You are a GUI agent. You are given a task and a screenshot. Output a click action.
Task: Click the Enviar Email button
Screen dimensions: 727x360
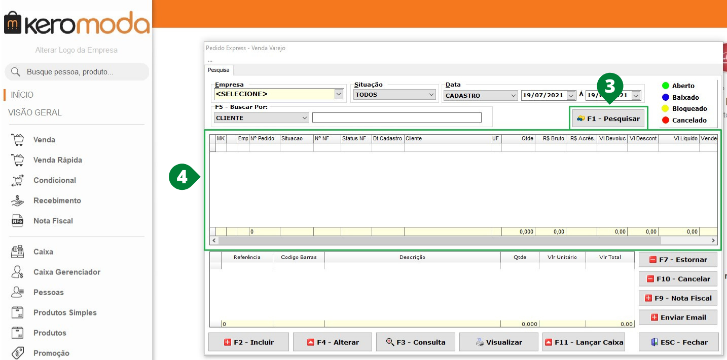678,317
